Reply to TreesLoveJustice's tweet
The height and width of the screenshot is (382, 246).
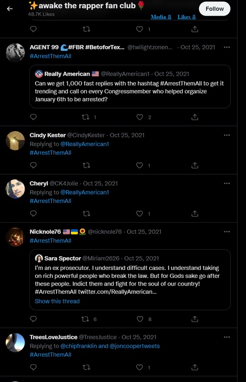(33, 367)
